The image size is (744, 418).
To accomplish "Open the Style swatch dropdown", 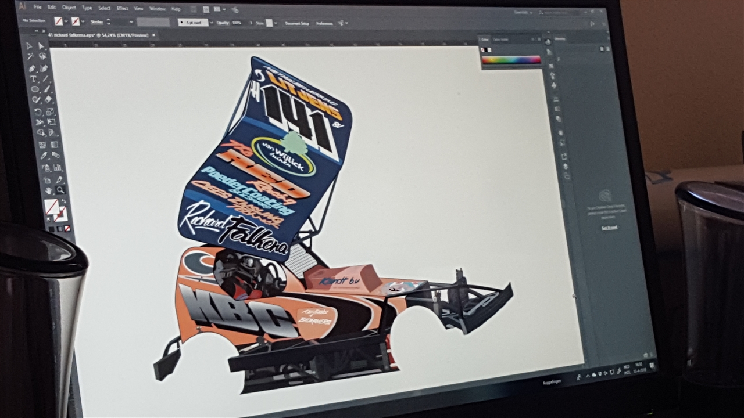I will (x=276, y=23).
